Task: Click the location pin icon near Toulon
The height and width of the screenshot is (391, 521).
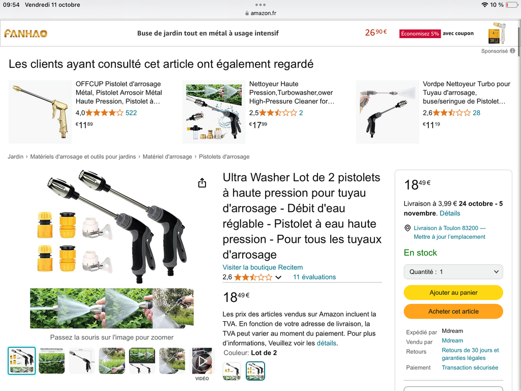Action: point(408,228)
